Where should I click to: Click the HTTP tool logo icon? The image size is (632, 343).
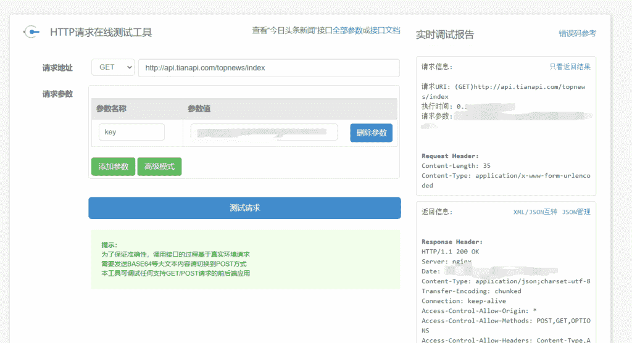coord(31,32)
